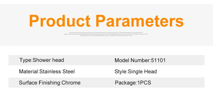Select the "Material" label text

(x=29, y=71)
